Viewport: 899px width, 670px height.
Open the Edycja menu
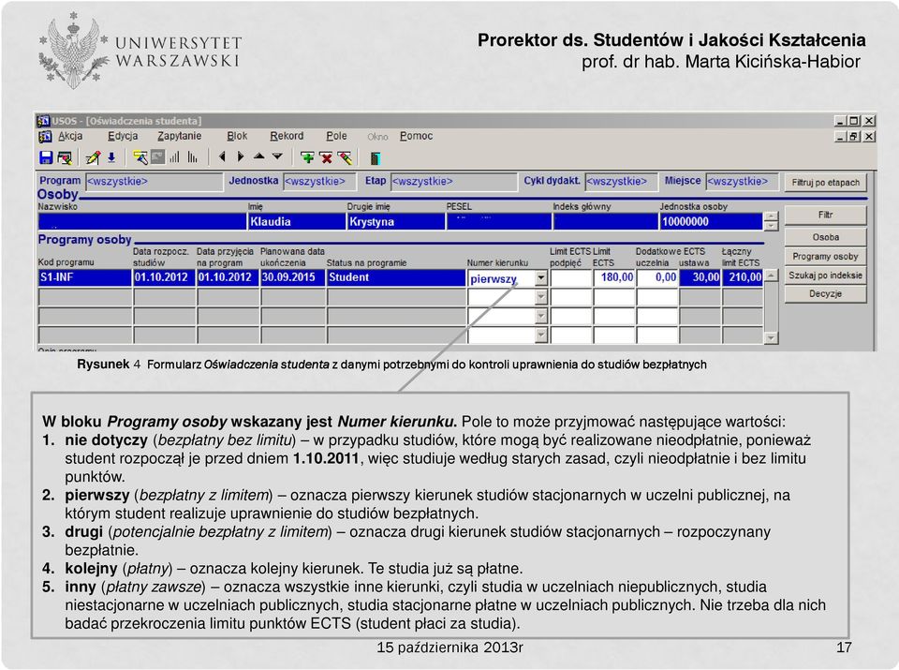pyautogui.click(x=123, y=136)
